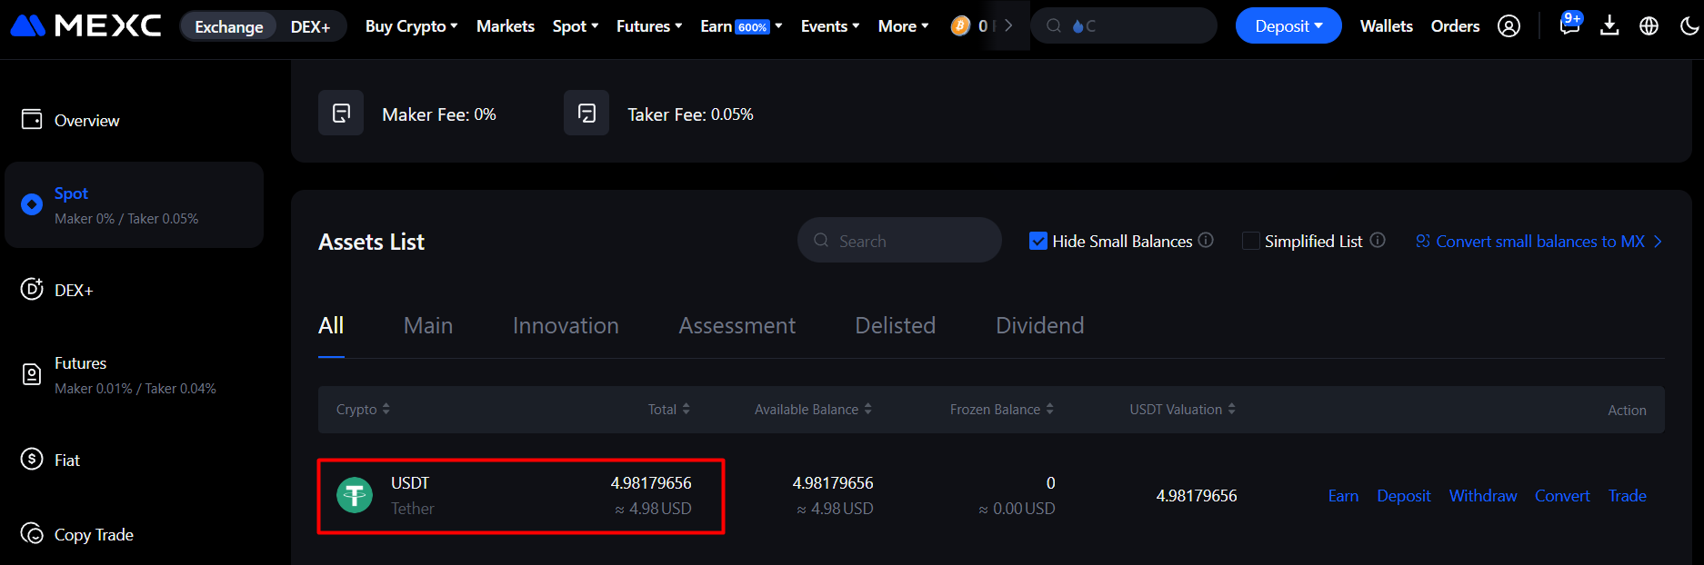This screenshot has width=1704, height=565.
Task: Sort by Available Balance column
Action: 813,410
